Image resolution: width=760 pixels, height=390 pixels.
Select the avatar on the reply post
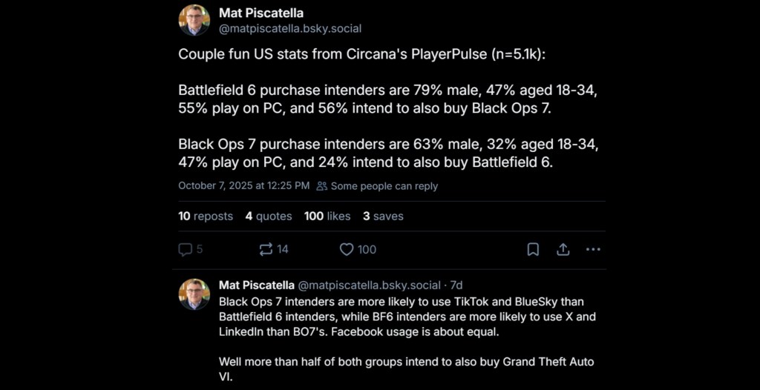coord(194,294)
